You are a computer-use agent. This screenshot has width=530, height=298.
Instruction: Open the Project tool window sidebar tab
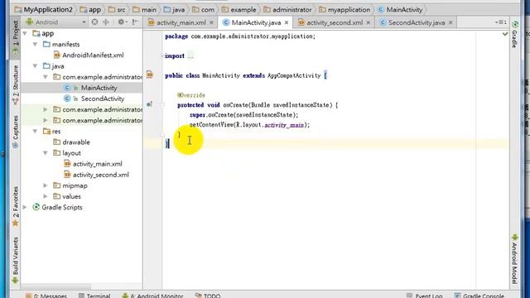coord(16,37)
